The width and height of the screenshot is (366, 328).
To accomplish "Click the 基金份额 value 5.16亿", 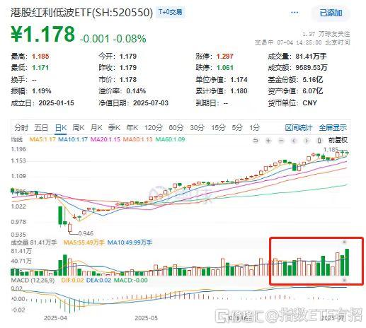I will (x=313, y=80).
